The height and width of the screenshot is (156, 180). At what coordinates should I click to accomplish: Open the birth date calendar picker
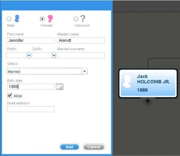(60, 87)
